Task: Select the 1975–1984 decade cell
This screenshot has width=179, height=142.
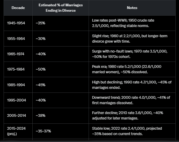Action: [16, 69]
